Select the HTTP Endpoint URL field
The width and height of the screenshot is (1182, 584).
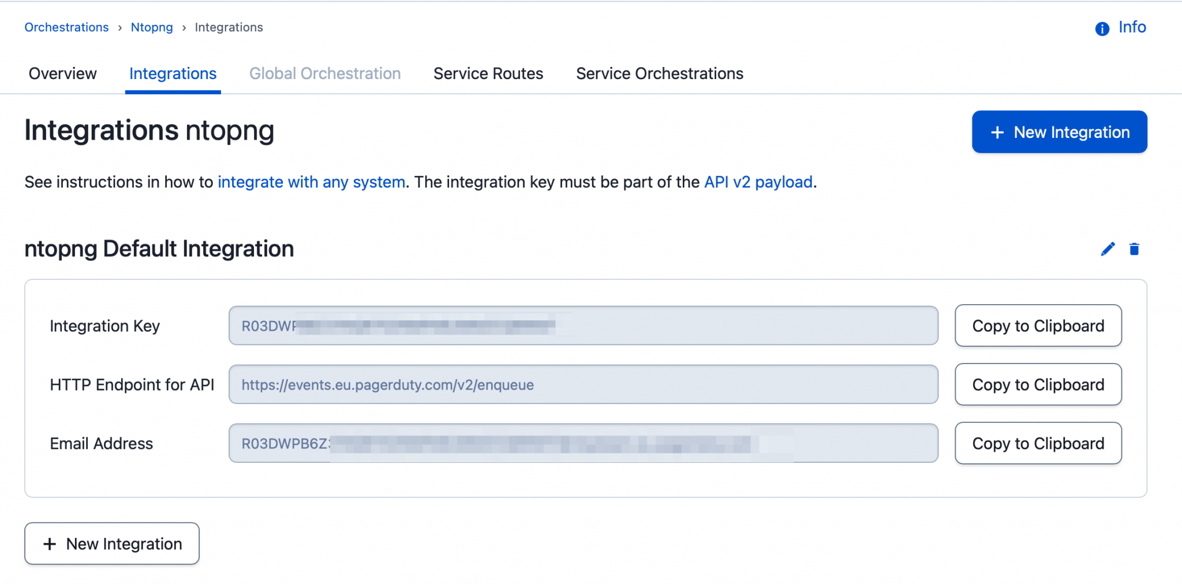[x=583, y=384]
